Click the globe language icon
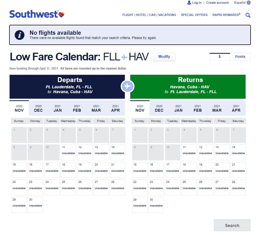Image resolution: width=264 pixels, height=235 pixels. coord(249,3)
